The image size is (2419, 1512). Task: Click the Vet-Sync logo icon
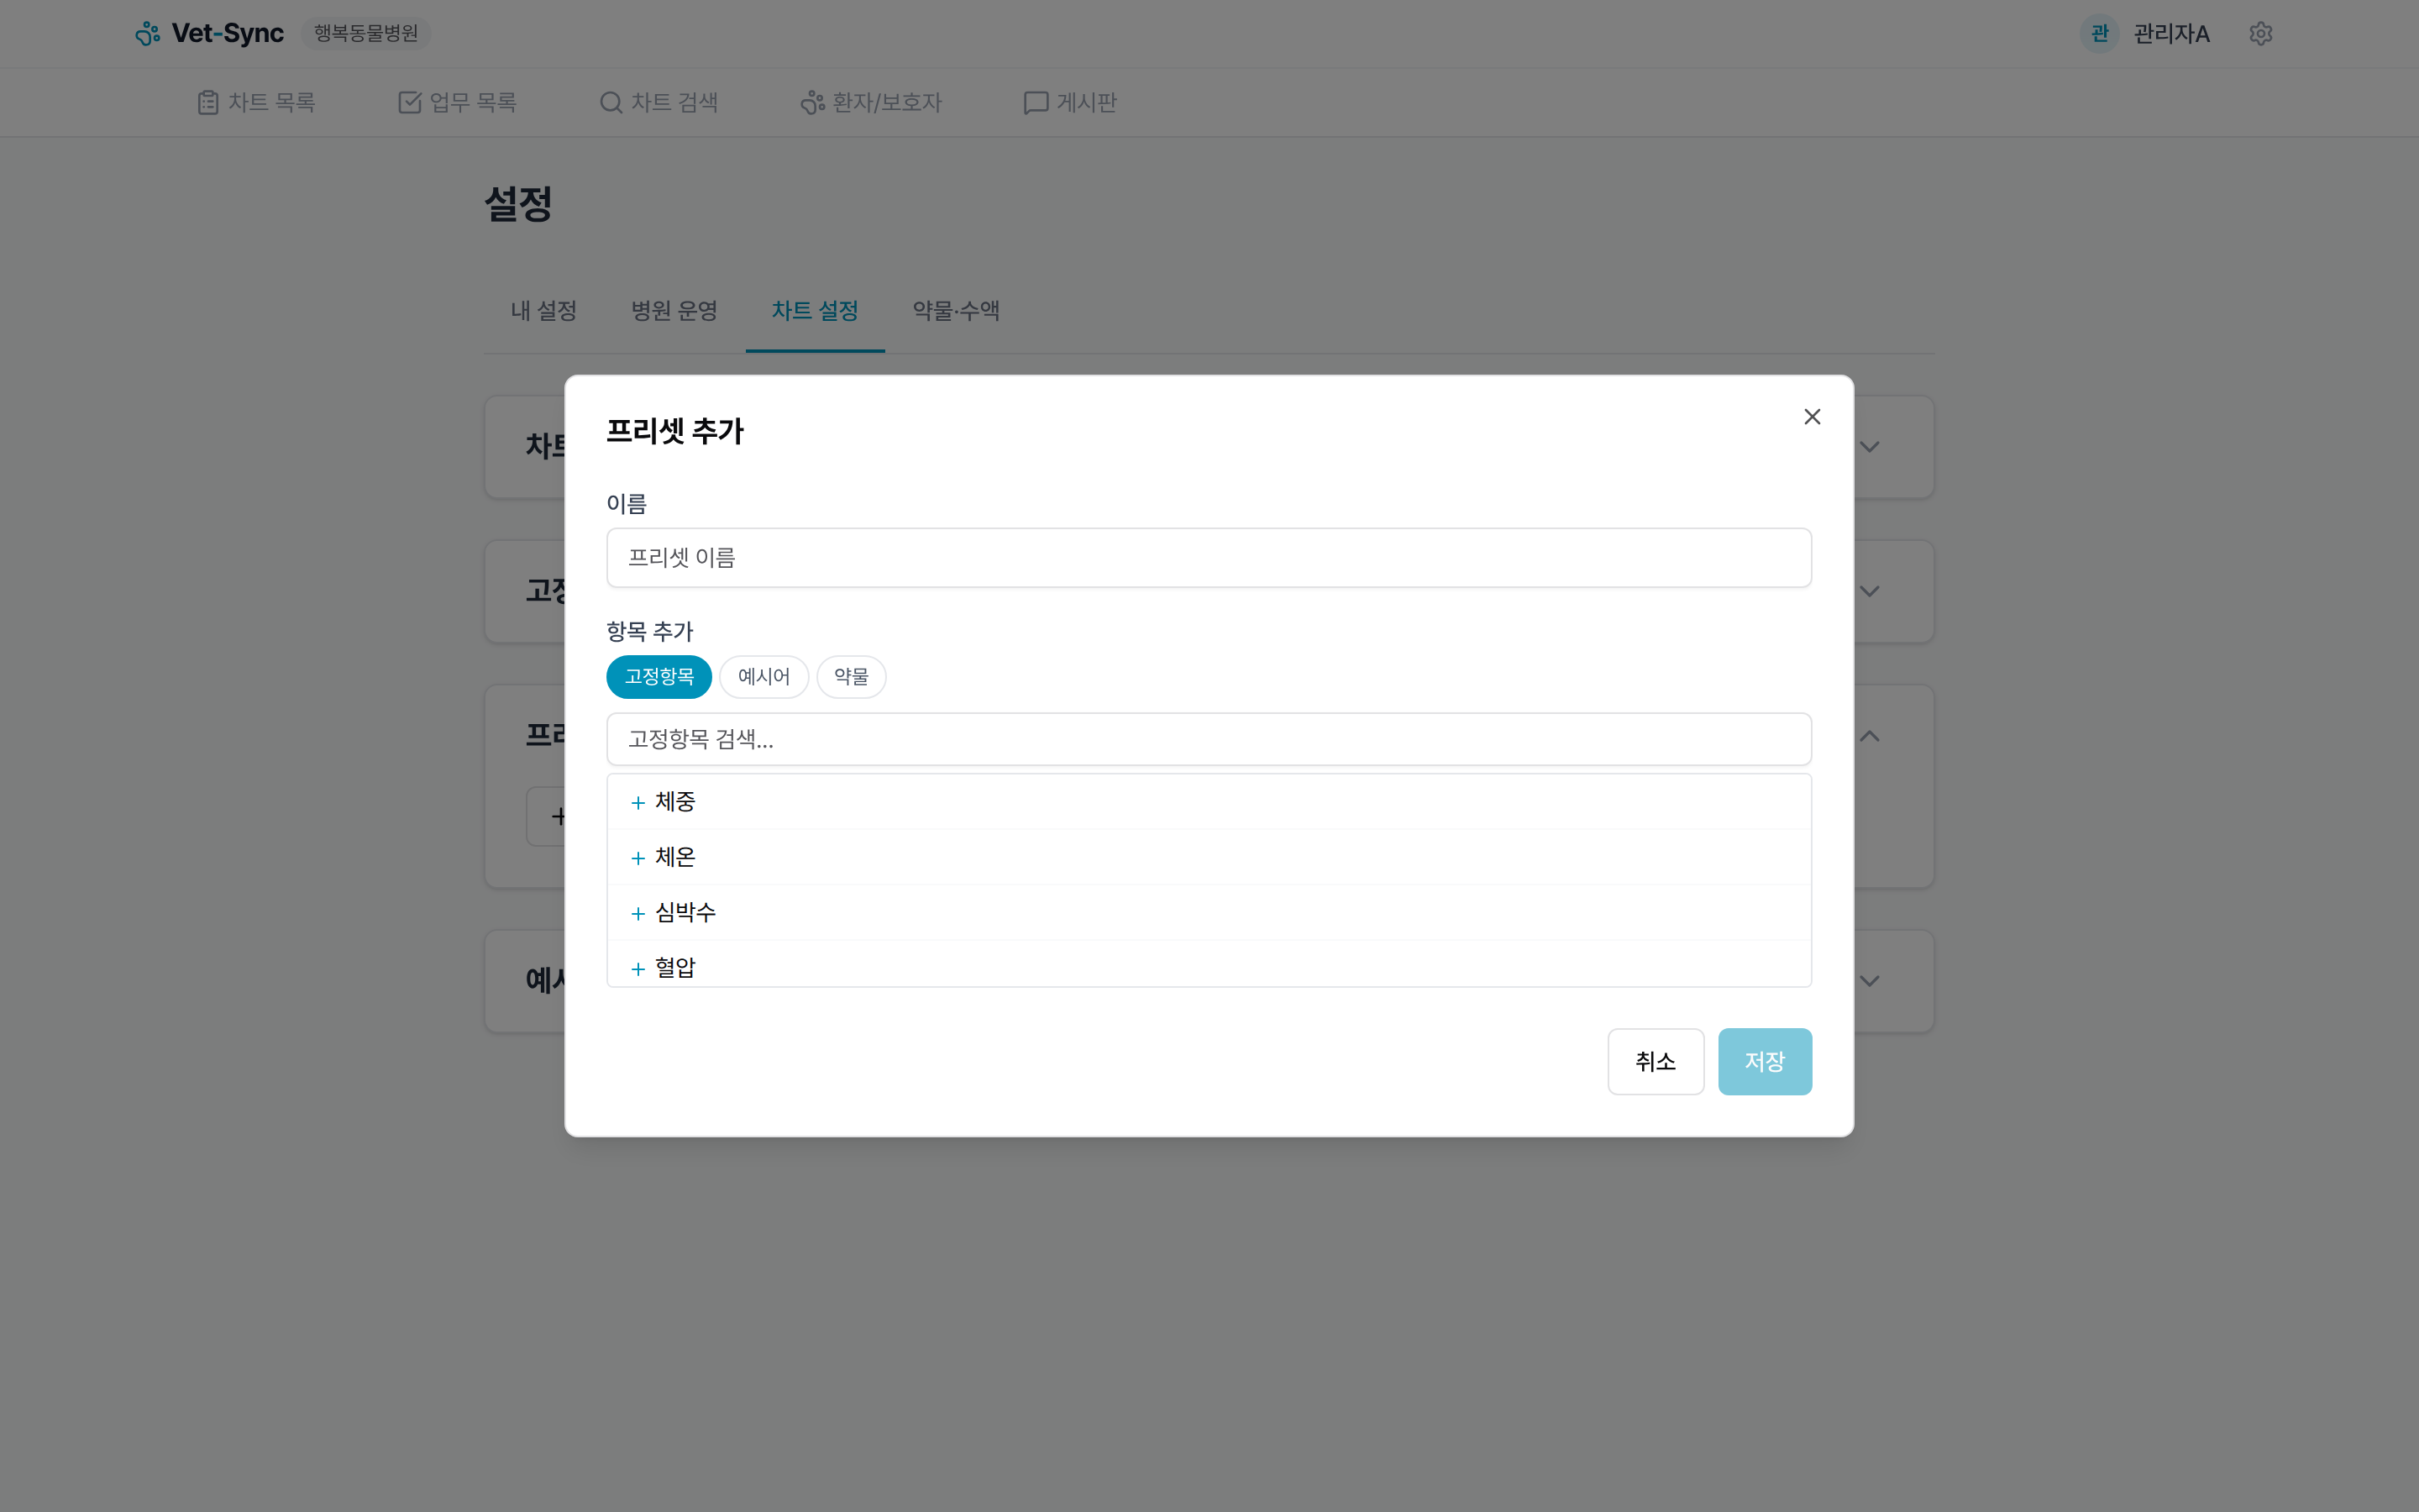[x=148, y=33]
